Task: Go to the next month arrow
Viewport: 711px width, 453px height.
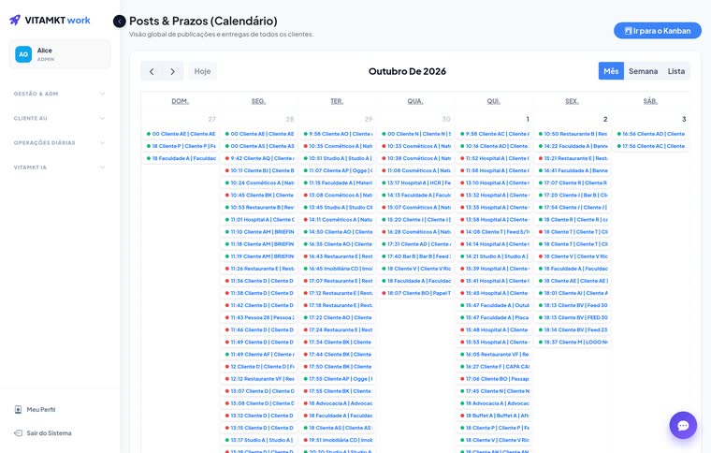Action: pyautogui.click(x=172, y=71)
